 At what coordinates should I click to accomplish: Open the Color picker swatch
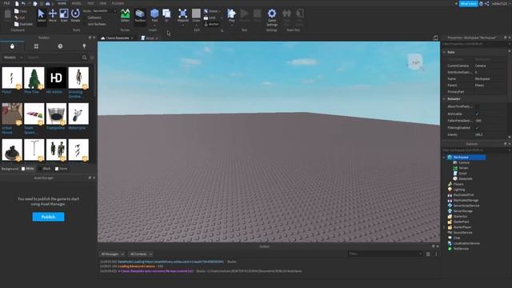196,15
